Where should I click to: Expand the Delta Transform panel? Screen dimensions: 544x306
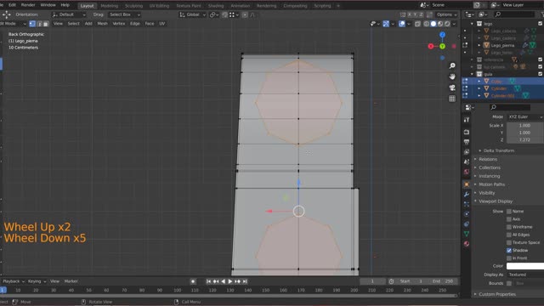pyautogui.click(x=499, y=150)
